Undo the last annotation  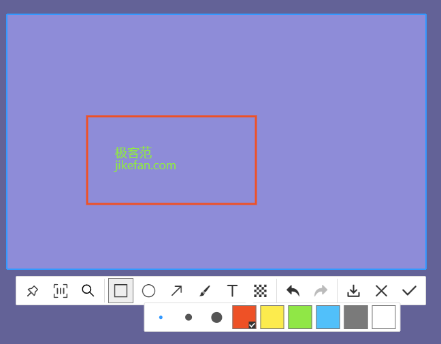pos(293,290)
